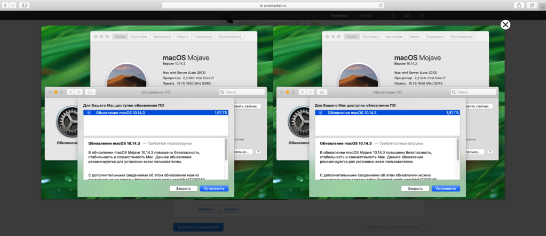Select Обзор tab in left picture
The width and height of the screenshot is (546, 236).
(x=120, y=37)
